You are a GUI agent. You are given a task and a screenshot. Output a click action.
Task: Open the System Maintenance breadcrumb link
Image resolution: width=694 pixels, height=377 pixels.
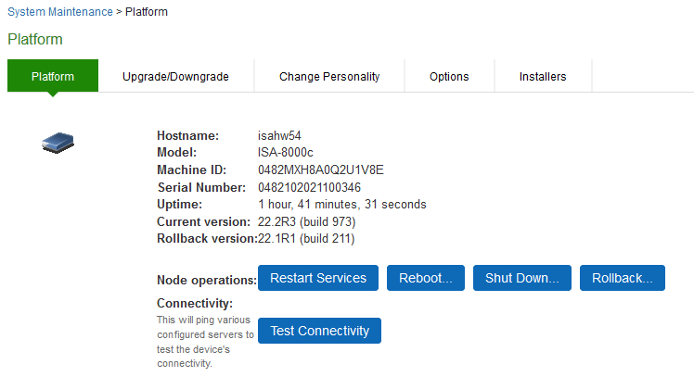[58, 12]
